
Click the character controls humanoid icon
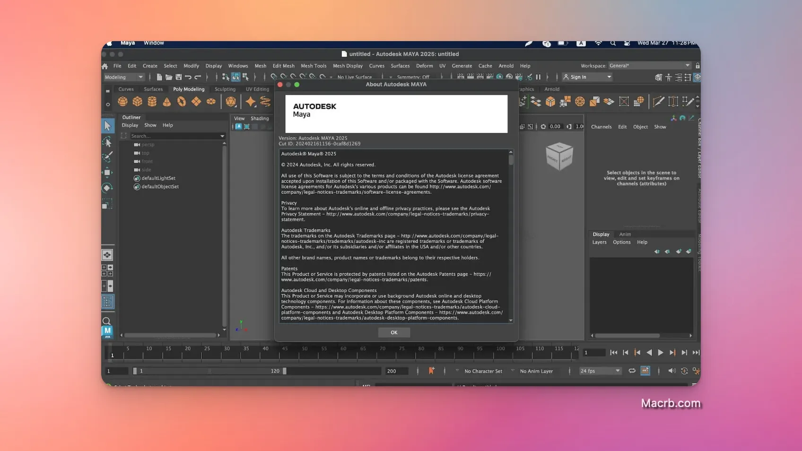669,77
